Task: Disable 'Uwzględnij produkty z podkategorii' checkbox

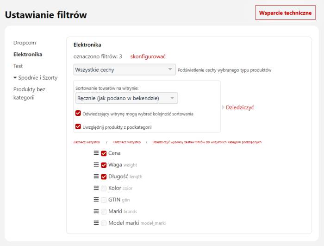Action: [78, 126]
